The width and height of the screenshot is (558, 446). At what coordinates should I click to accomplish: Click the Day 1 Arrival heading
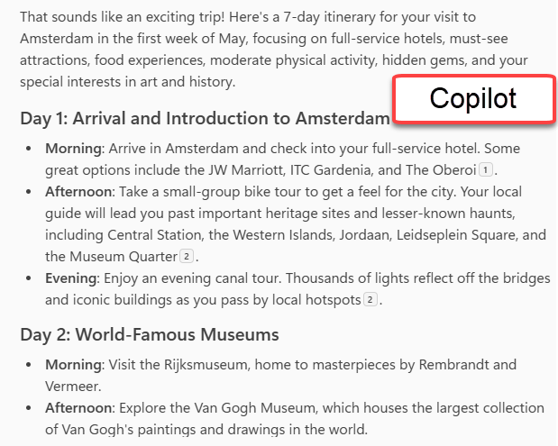coord(205,119)
